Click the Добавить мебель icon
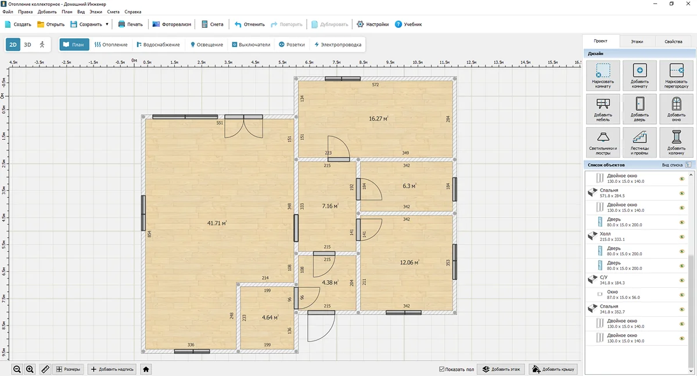 [x=603, y=109]
